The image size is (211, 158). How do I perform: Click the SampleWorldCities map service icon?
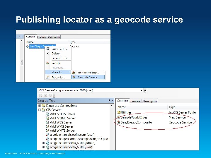pyautogui.click(x=119, y=117)
